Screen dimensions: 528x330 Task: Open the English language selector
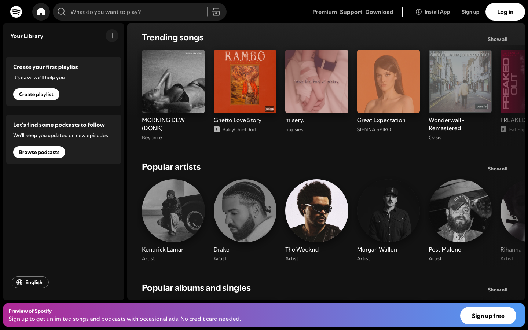[x=30, y=282]
